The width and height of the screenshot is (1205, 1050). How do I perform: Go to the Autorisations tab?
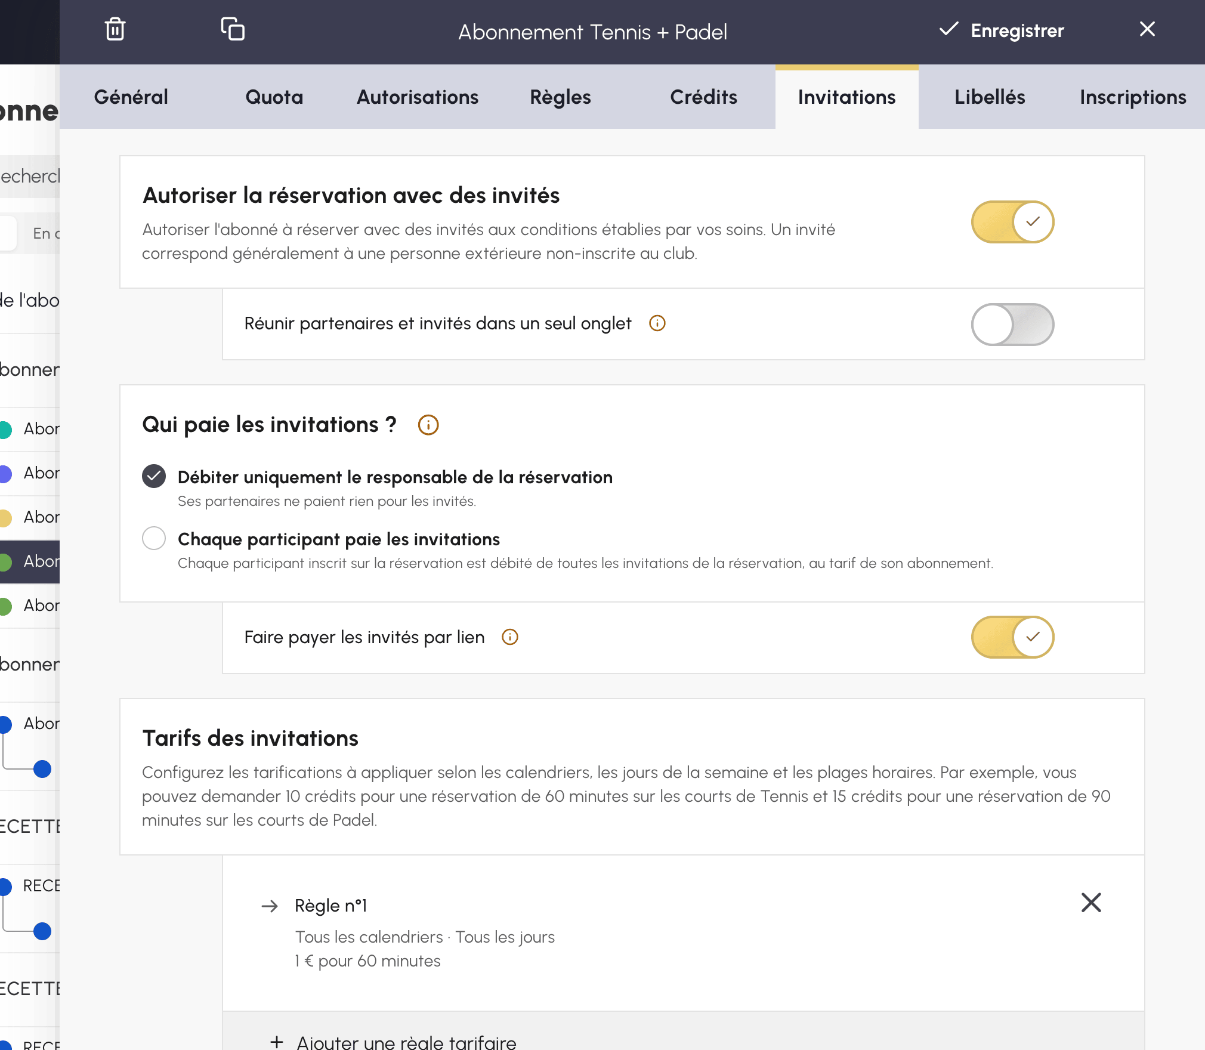point(418,97)
